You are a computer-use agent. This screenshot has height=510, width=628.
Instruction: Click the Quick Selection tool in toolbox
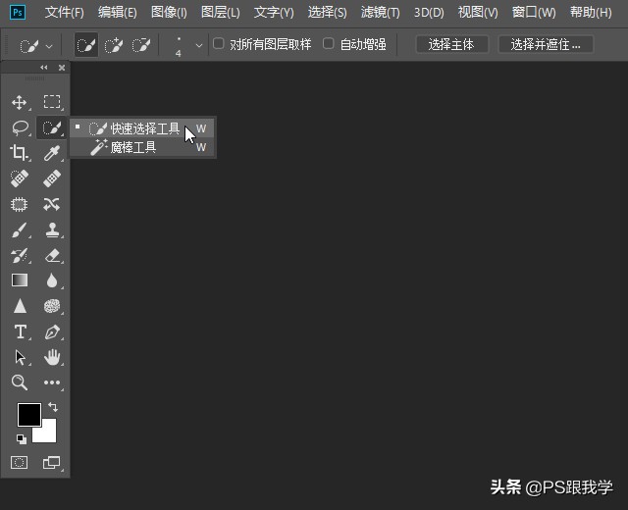(52, 127)
